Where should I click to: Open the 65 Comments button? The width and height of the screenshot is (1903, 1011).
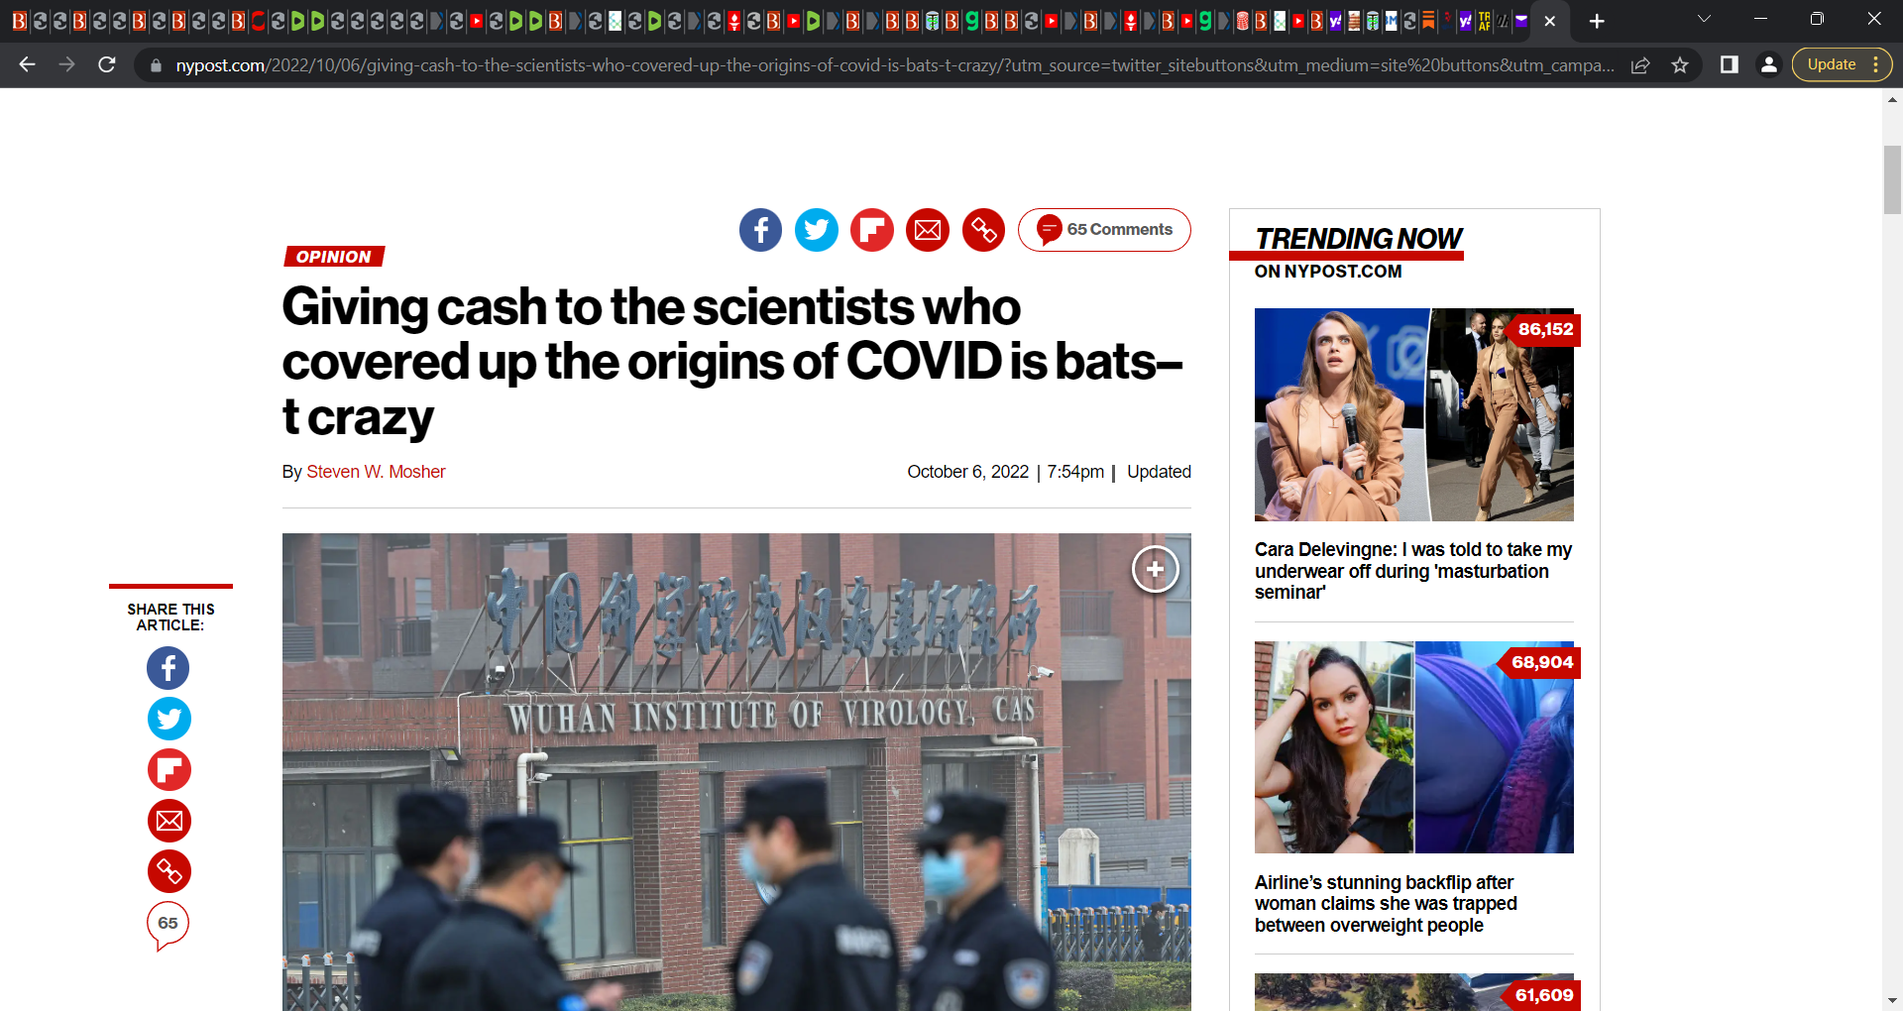coord(1104,230)
